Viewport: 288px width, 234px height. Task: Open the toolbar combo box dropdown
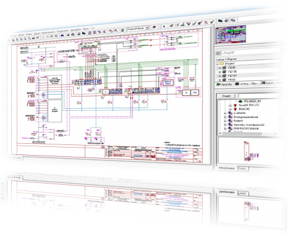point(147,27)
